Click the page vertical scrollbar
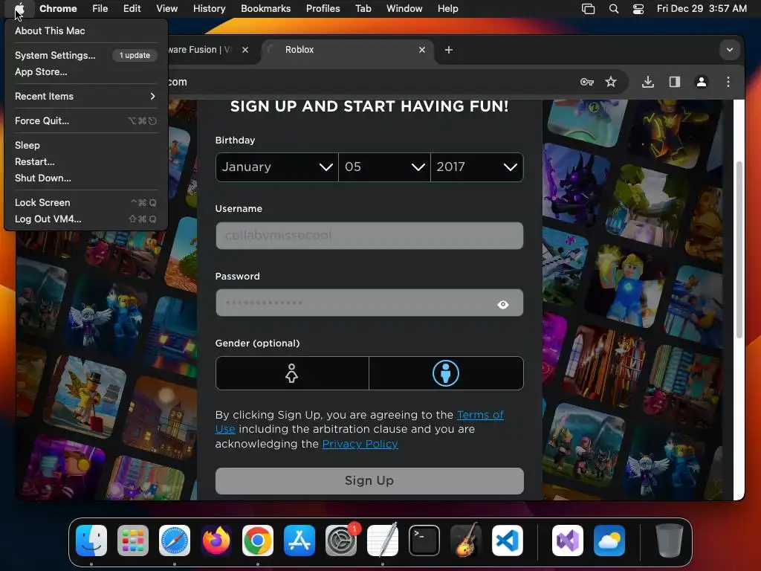The image size is (761, 571). tap(739, 250)
